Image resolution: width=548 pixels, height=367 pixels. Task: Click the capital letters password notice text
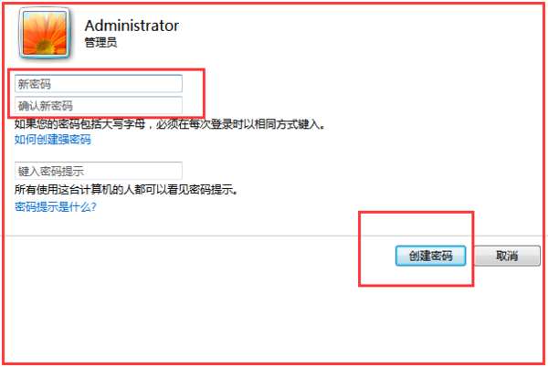point(170,123)
